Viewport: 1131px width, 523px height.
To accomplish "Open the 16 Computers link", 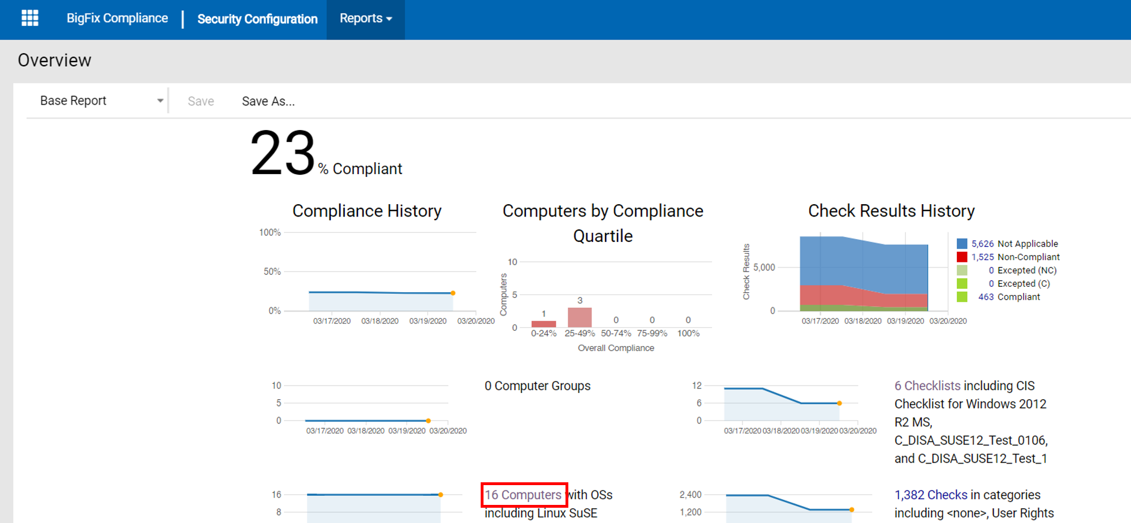I will (x=523, y=495).
